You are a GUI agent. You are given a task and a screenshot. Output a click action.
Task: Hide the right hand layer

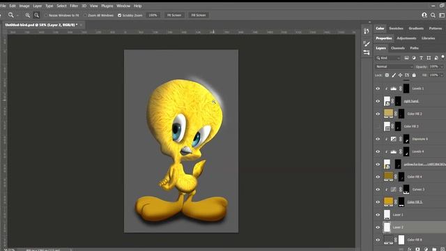pyautogui.click(x=378, y=101)
